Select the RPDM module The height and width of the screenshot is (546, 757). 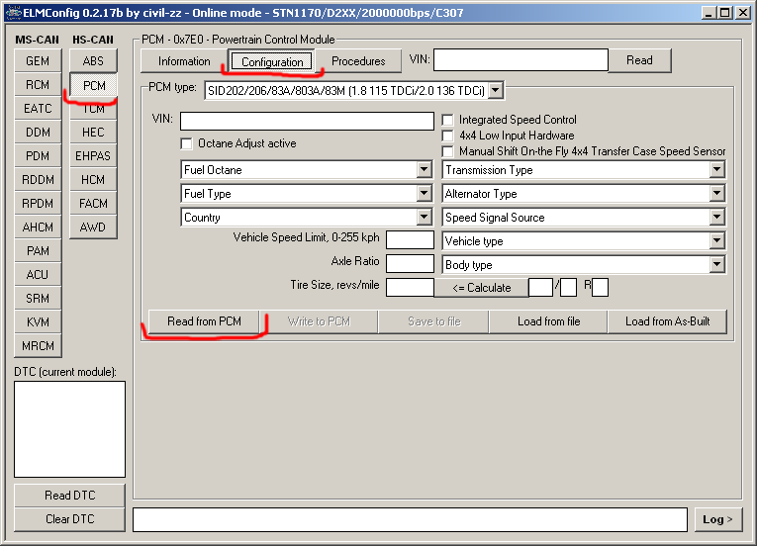tap(39, 203)
